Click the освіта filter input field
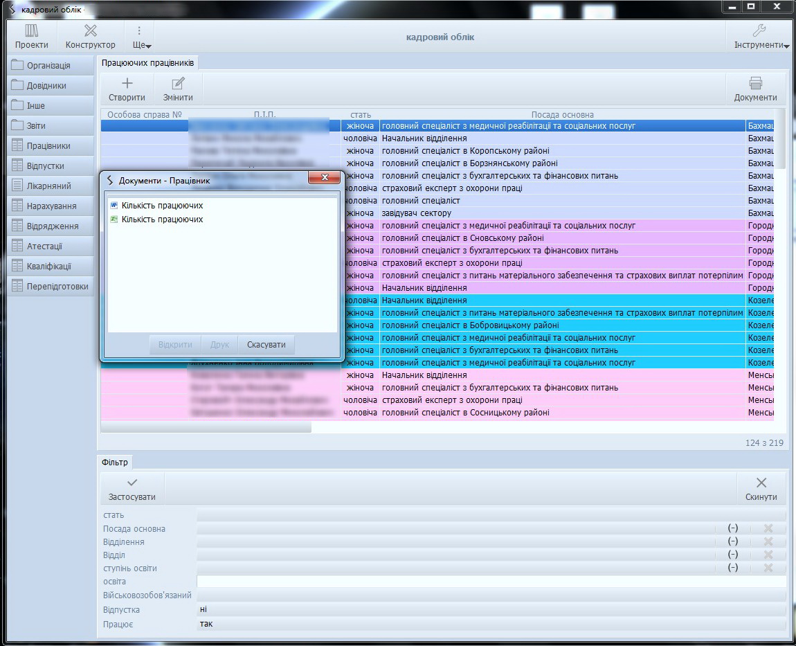 tap(491, 582)
